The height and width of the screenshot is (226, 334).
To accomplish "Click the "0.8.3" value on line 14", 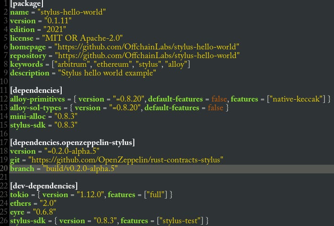I will 66,117.
